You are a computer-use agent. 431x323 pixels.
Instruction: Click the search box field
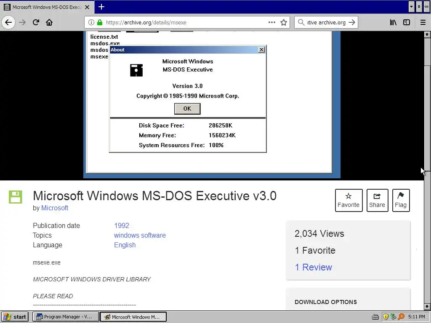pyautogui.click(x=326, y=22)
